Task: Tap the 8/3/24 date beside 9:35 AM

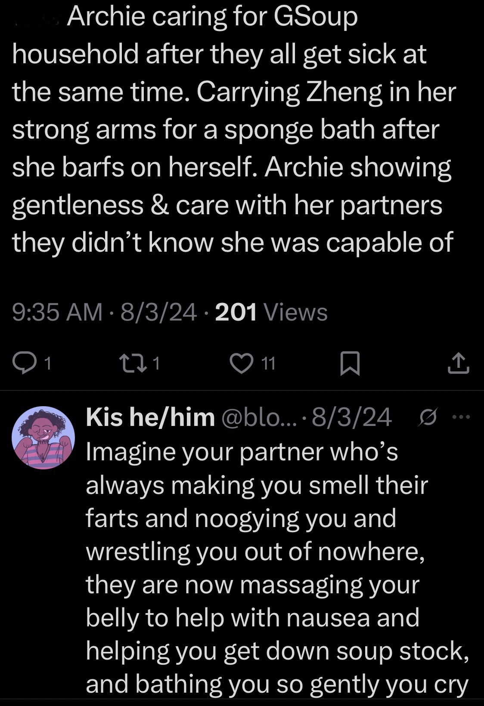Action: (158, 312)
